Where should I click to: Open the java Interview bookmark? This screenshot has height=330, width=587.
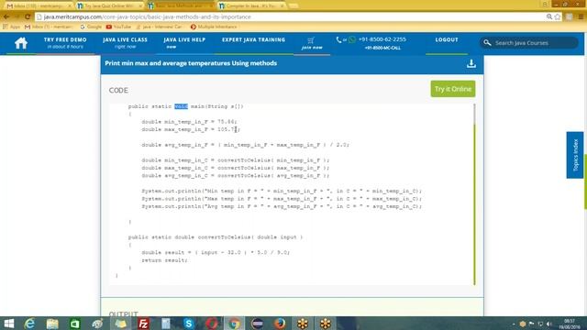[x=159, y=27]
